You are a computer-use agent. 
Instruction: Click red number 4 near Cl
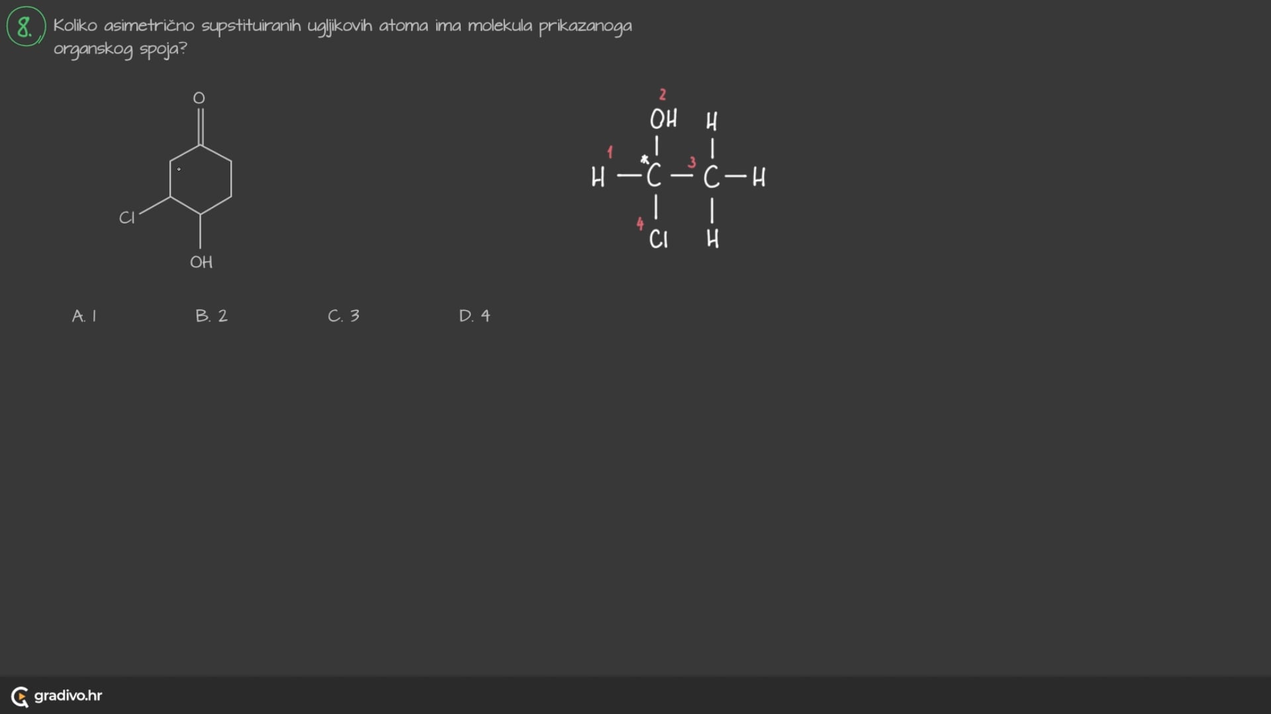tap(639, 223)
